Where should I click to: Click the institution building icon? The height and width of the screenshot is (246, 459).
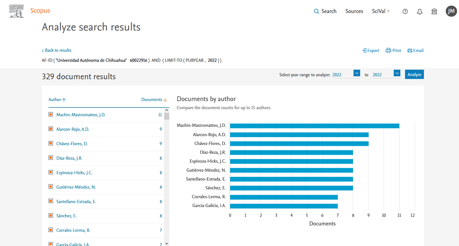pos(434,11)
